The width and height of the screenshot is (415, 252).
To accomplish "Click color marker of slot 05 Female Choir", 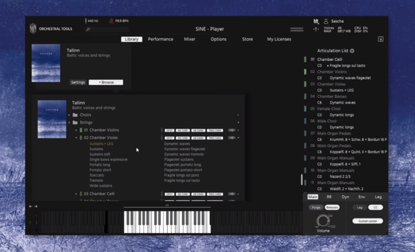I will 305,109.
